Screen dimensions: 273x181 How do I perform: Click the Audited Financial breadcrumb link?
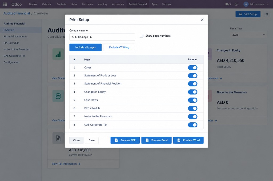(x=17, y=13)
